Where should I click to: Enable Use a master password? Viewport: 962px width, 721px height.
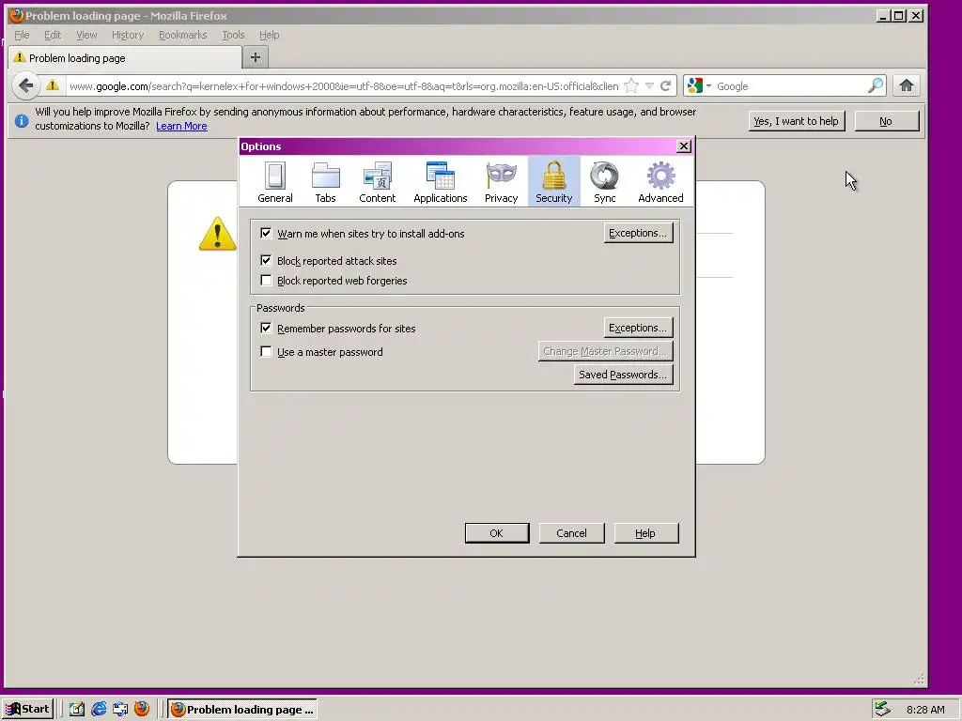266,351
